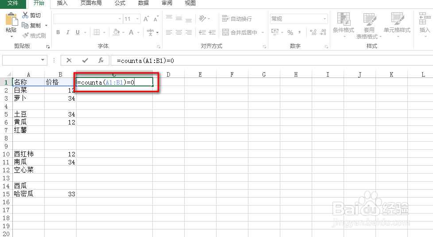Open 套用表格格式 table styles
The width and height of the screenshot is (433, 237).
pyautogui.click(x=369, y=26)
